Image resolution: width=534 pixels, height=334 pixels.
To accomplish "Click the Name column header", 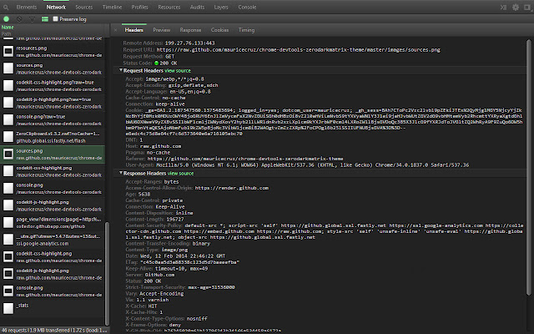I will 9,28.
